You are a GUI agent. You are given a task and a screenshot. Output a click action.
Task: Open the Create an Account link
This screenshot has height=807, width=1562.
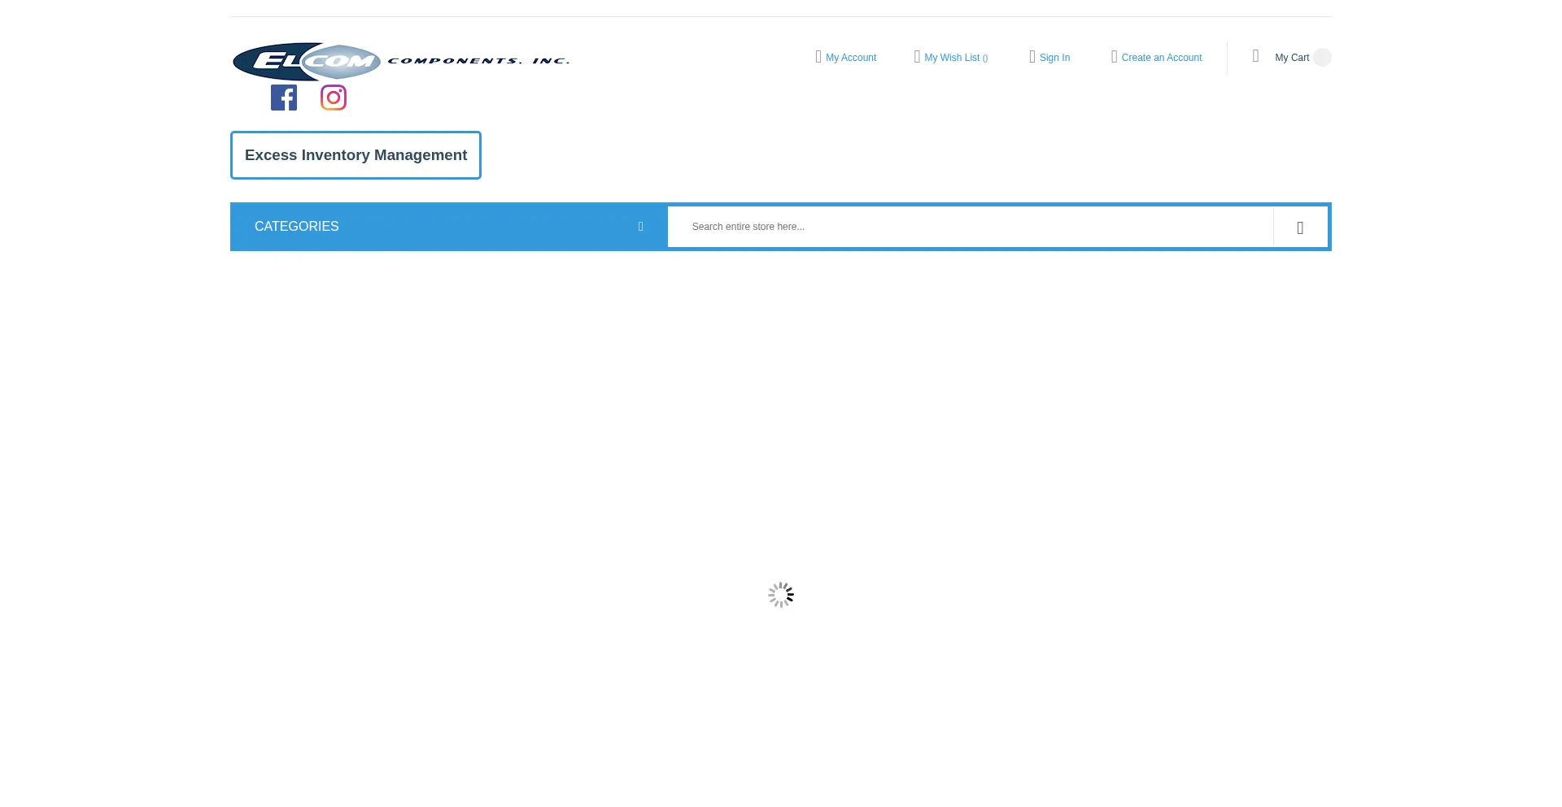pos(1161,57)
